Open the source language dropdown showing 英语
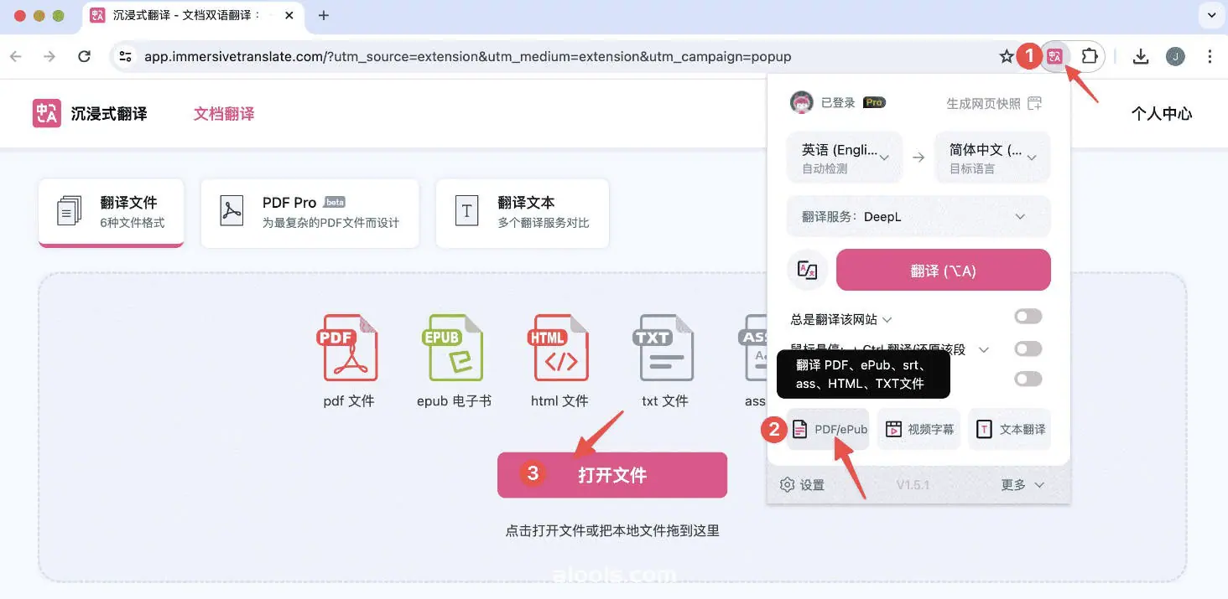The image size is (1228, 599). [844, 157]
